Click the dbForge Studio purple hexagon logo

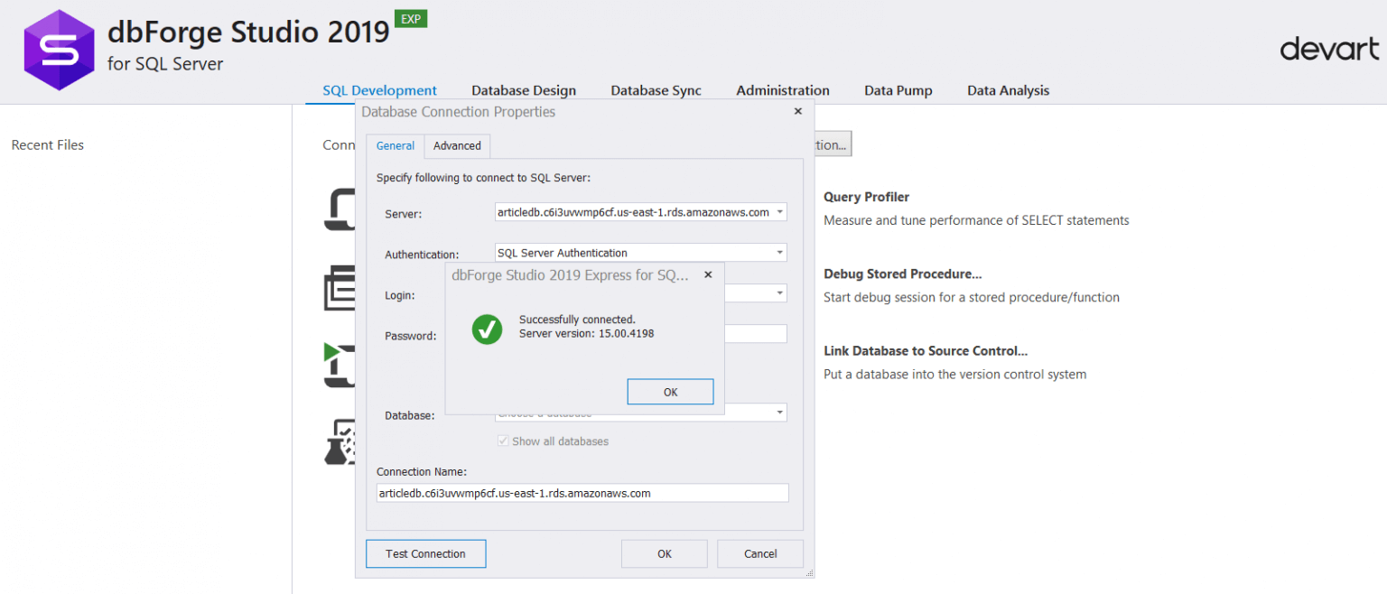click(59, 51)
